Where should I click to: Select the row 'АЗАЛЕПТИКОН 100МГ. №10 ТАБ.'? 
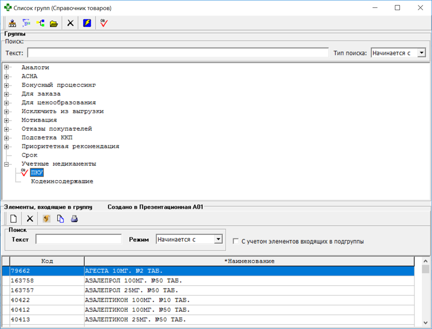pyautogui.click(x=208, y=300)
